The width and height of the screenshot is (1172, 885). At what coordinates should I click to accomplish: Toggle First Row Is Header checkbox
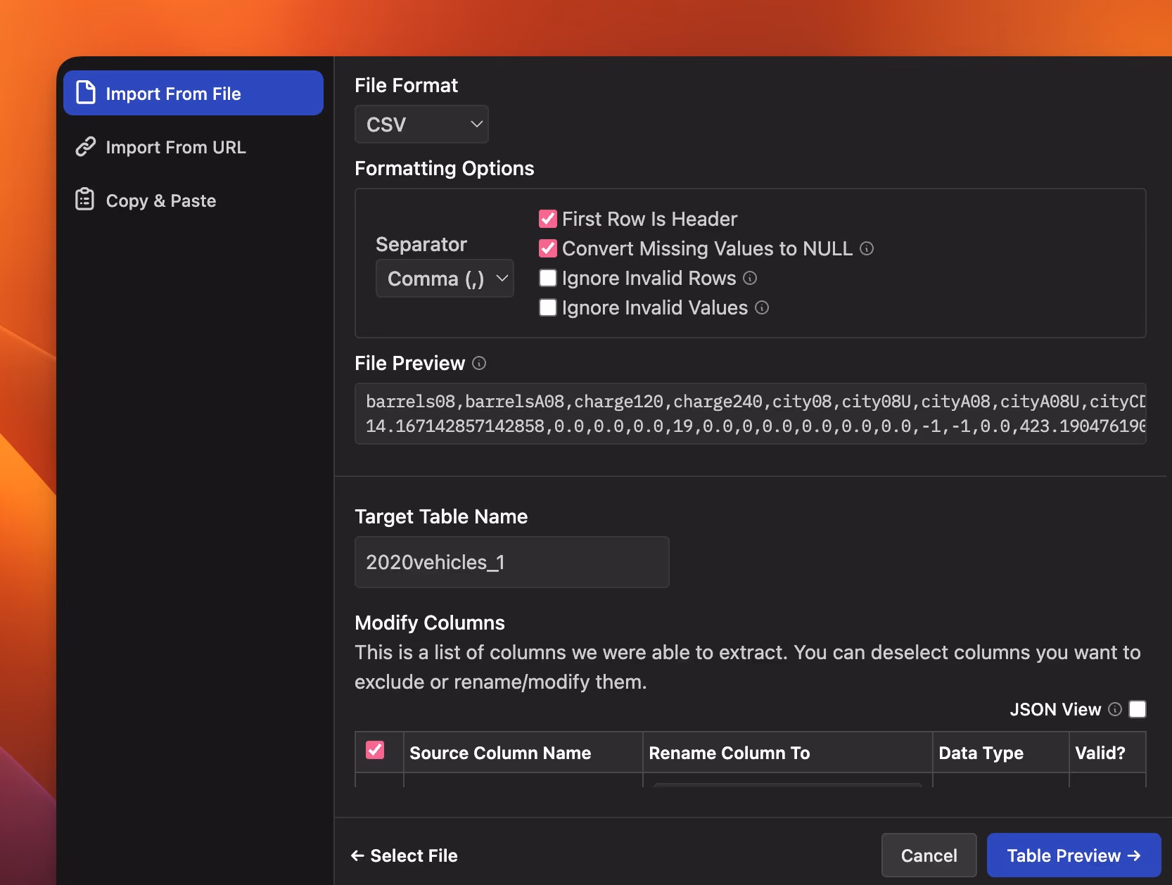pos(548,219)
